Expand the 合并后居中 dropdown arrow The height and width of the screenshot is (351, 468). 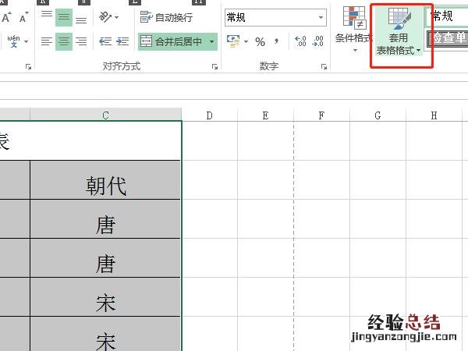click(x=211, y=41)
